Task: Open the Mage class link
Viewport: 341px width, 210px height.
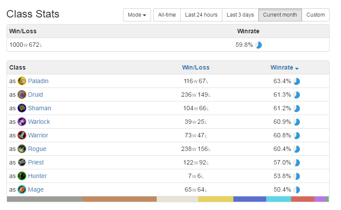Action: 36,189
